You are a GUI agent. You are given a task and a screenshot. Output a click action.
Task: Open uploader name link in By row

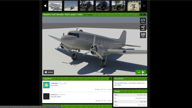(x=141, y=98)
